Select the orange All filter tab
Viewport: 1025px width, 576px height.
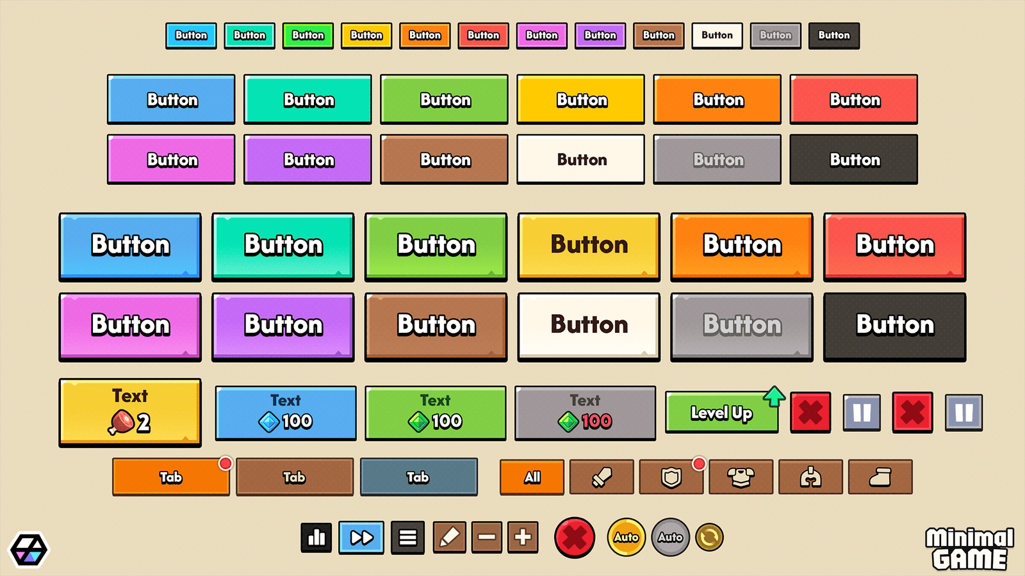[532, 477]
